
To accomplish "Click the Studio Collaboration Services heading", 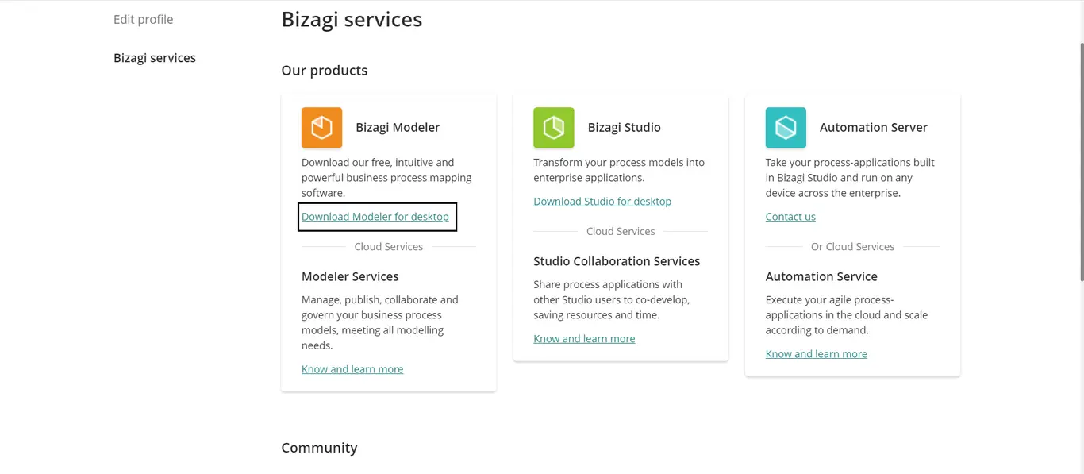I will pyautogui.click(x=617, y=261).
